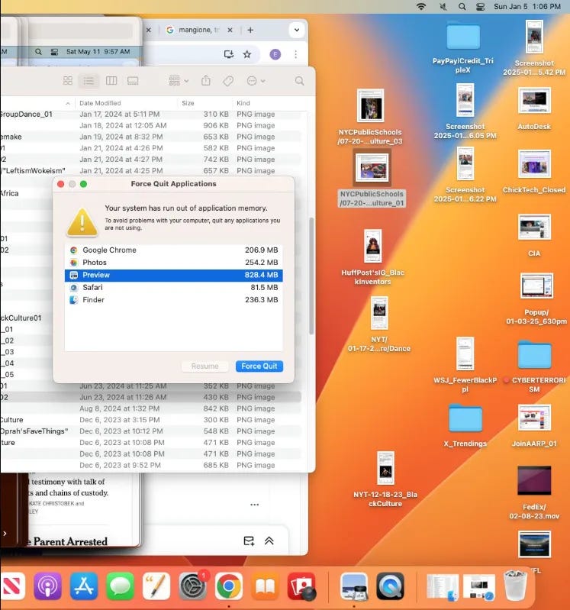Open Preview app in Dock
The height and width of the screenshot is (610, 570).
pos(354,586)
